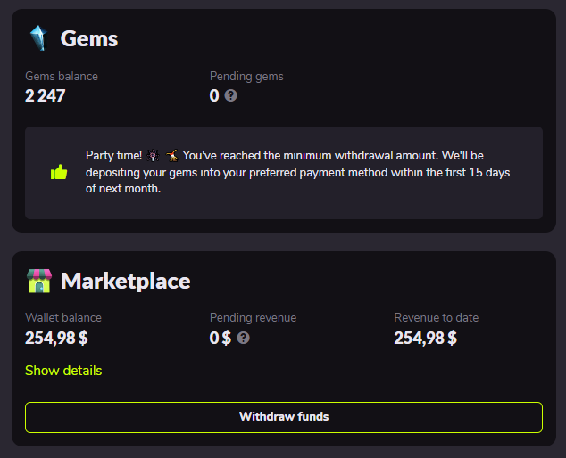Screen dimensions: 566x458
Task: Click the blue gem crystal icon
Action: click(38, 38)
